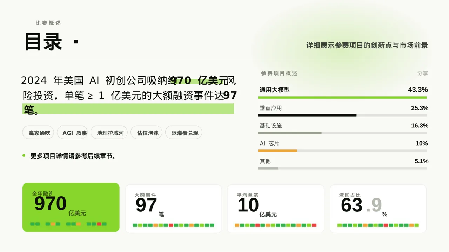Click the 10% value for AI 芯片
This screenshot has height=252, width=449.
tap(422, 143)
